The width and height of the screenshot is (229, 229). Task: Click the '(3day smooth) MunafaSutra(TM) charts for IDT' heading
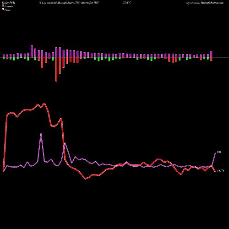coord(69,3)
